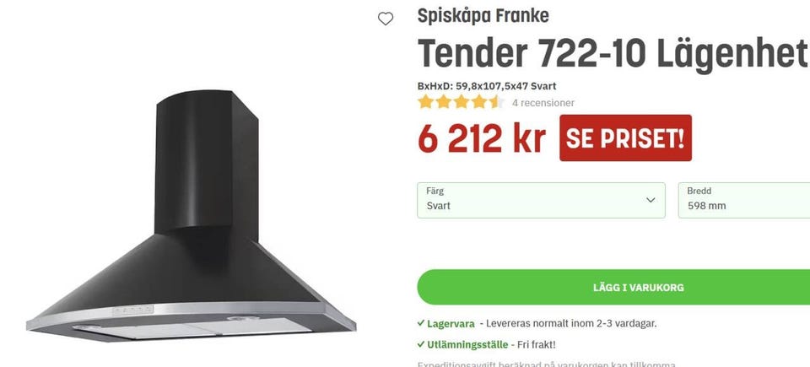This screenshot has width=810, height=367.
Task: Open the Färg dropdown showing Svart
Action: 541,200
